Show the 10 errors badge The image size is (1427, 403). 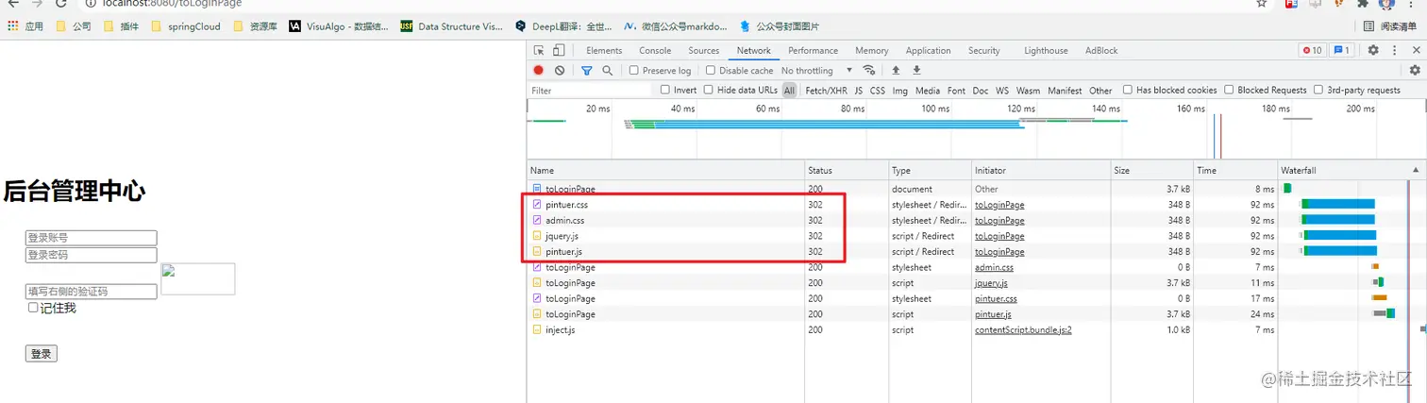pos(1312,51)
